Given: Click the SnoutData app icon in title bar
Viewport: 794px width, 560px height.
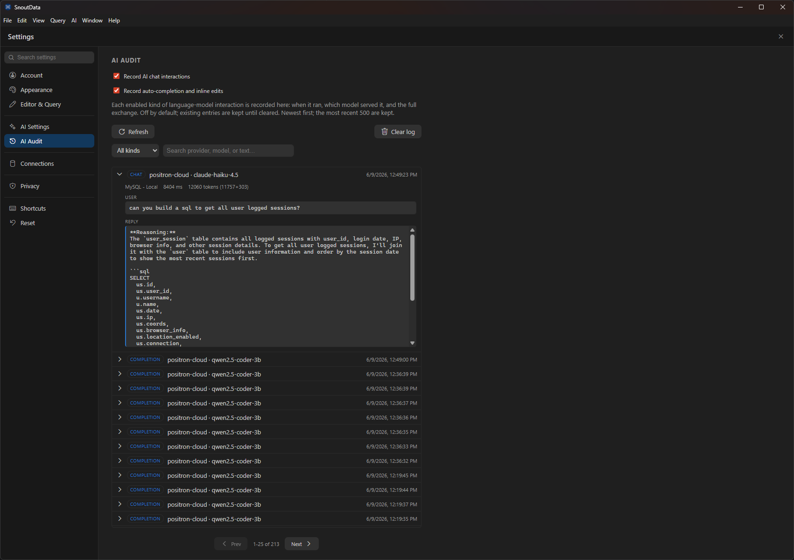Looking at the screenshot, I should 7,7.
